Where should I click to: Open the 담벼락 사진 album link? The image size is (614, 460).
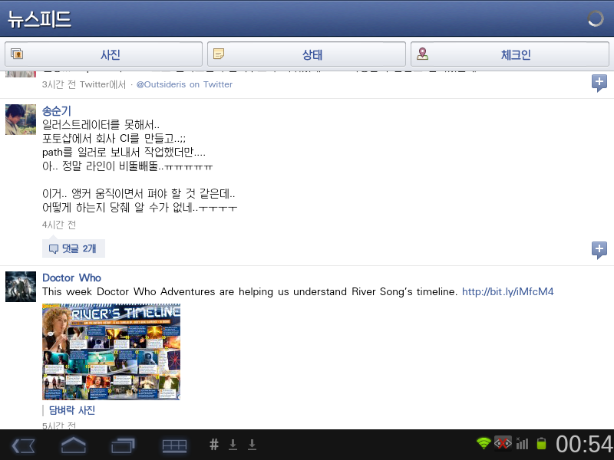[x=72, y=410]
